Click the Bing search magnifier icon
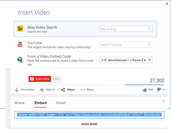171x129 pixels. [149, 29]
